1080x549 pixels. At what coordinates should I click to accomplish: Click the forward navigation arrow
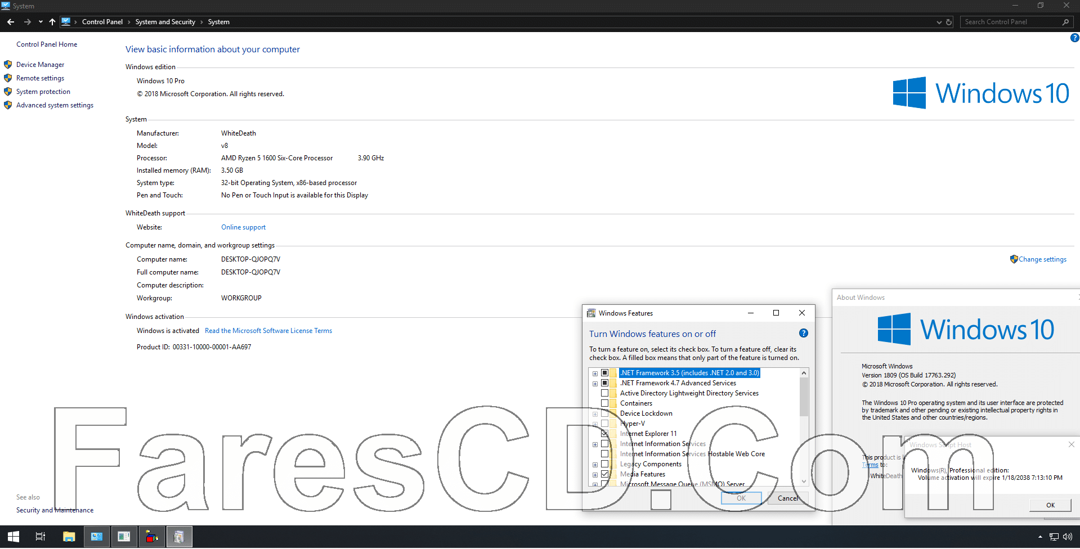pyautogui.click(x=27, y=22)
